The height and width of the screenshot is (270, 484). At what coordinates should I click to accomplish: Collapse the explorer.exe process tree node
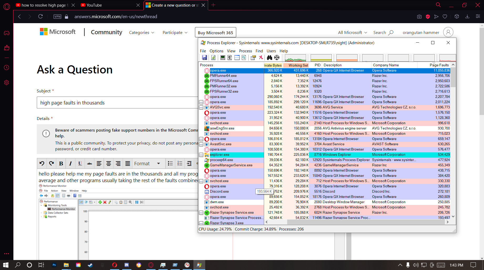pos(201,155)
